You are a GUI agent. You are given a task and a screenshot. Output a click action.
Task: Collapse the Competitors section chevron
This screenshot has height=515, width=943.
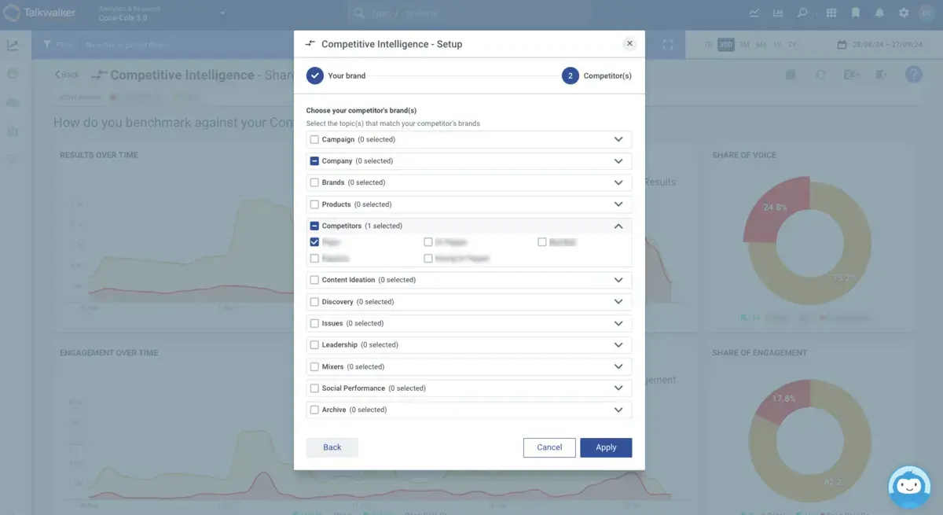tap(618, 226)
